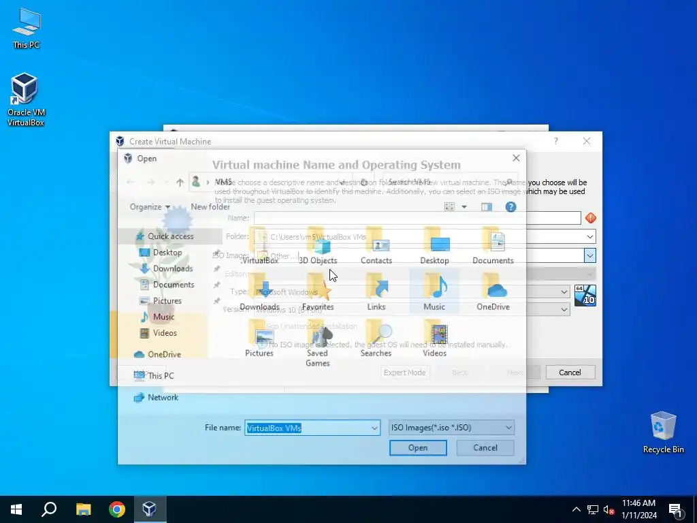Go up one folder level
The image size is (697, 523).
point(180,183)
